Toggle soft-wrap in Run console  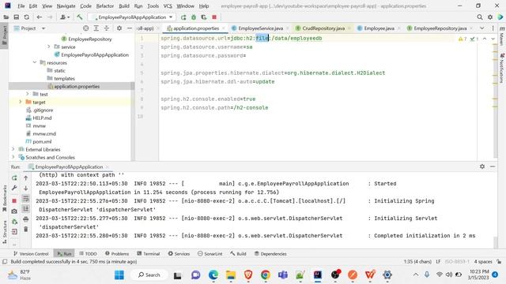26,199
